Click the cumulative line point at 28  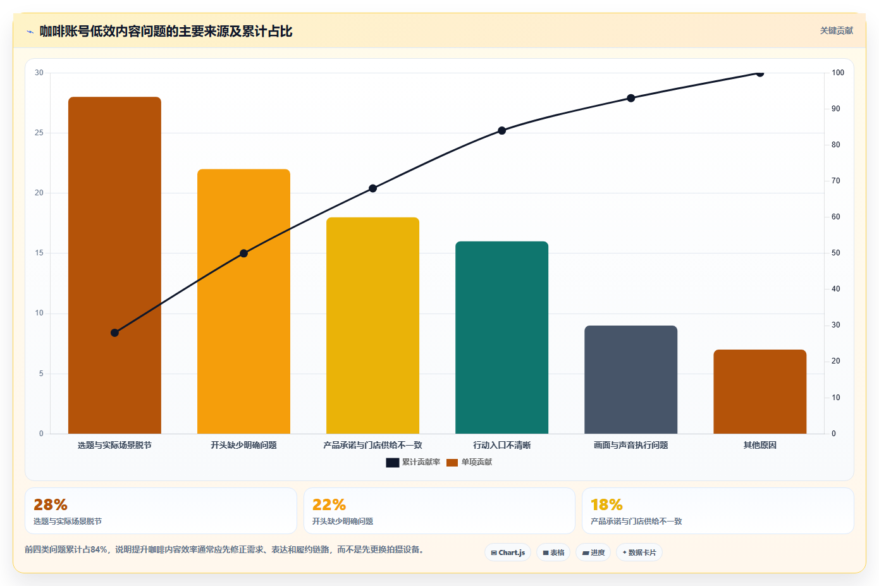(114, 333)
